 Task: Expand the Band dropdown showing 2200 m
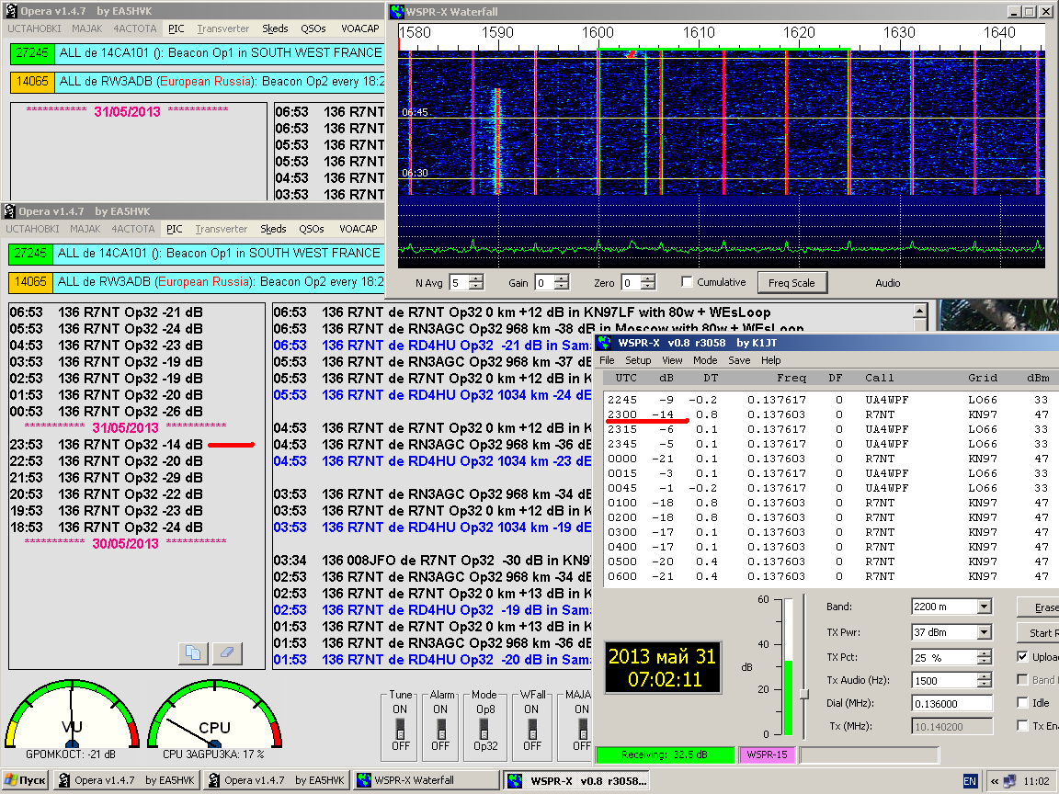[984, 607]
